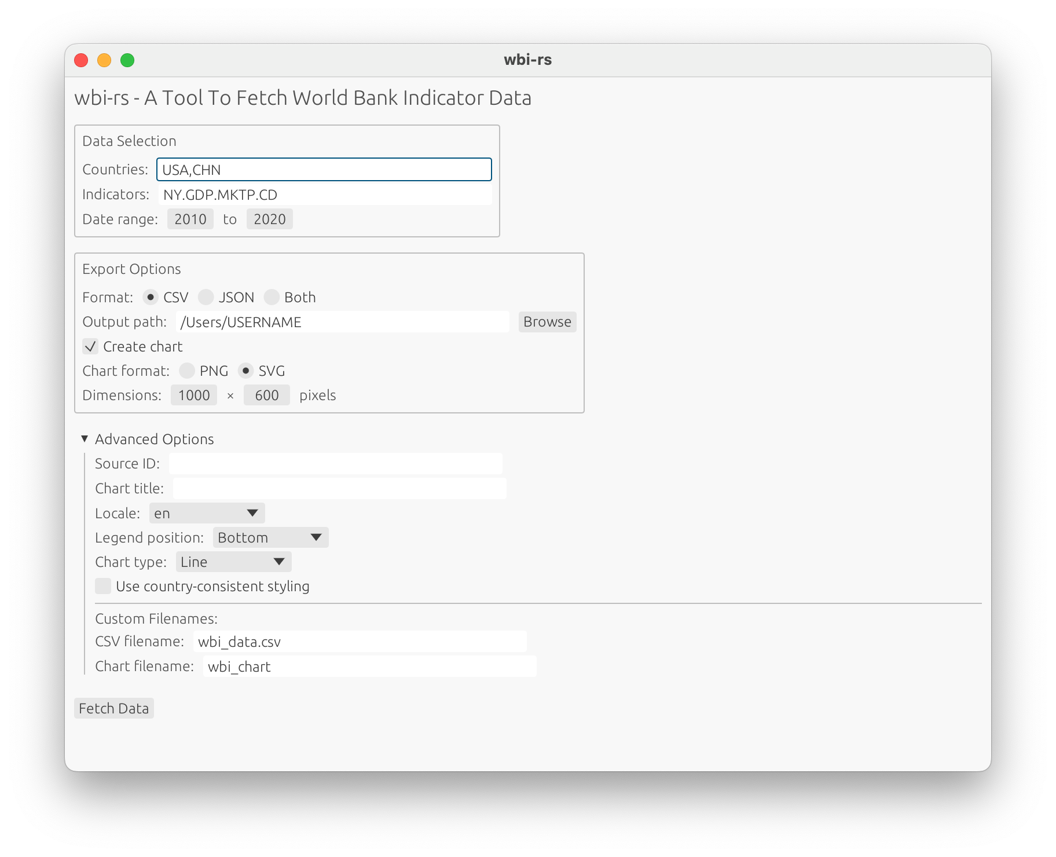Click the end year 2020 field
1056x857 pixels.
[x=270, y=219]
